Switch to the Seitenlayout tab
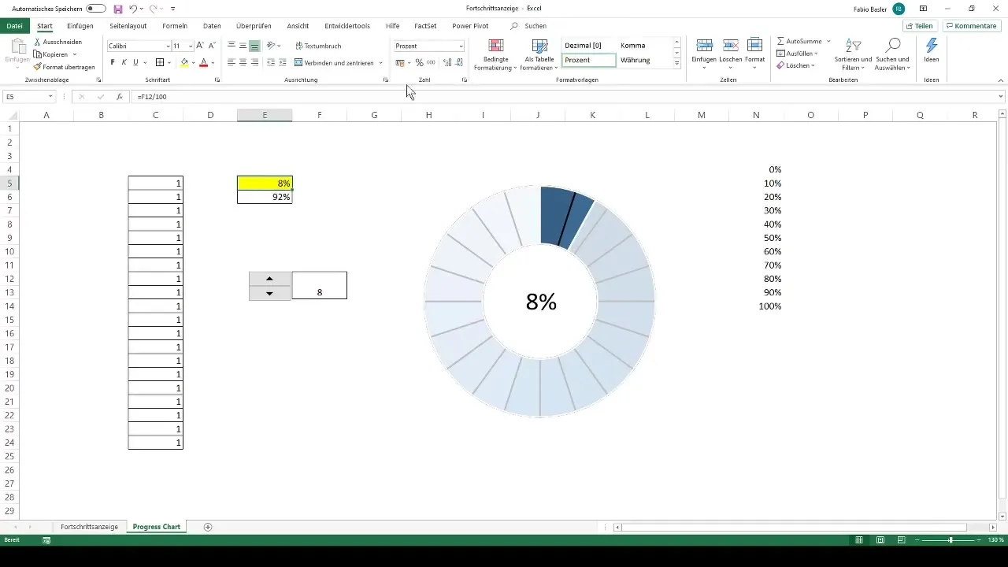 click(x=128, y=26)
